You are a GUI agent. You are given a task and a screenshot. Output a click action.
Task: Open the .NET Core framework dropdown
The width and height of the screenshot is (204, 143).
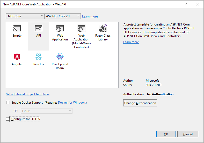point(25,16)
